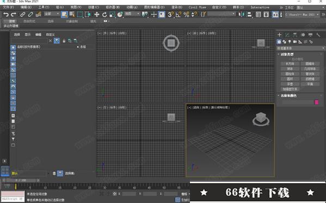Open the Modify panel tab icon
The image size is (326, 203).
[287, 35]
